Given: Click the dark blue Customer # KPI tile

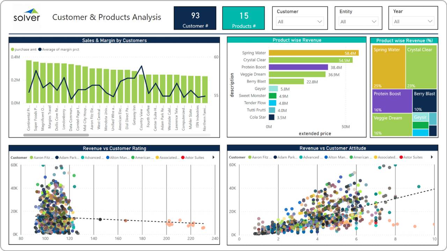Looking at the screenshot, I should (x=195, y=18).
